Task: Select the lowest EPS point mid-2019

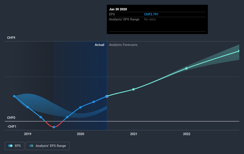Action: (x=54, y=127)
